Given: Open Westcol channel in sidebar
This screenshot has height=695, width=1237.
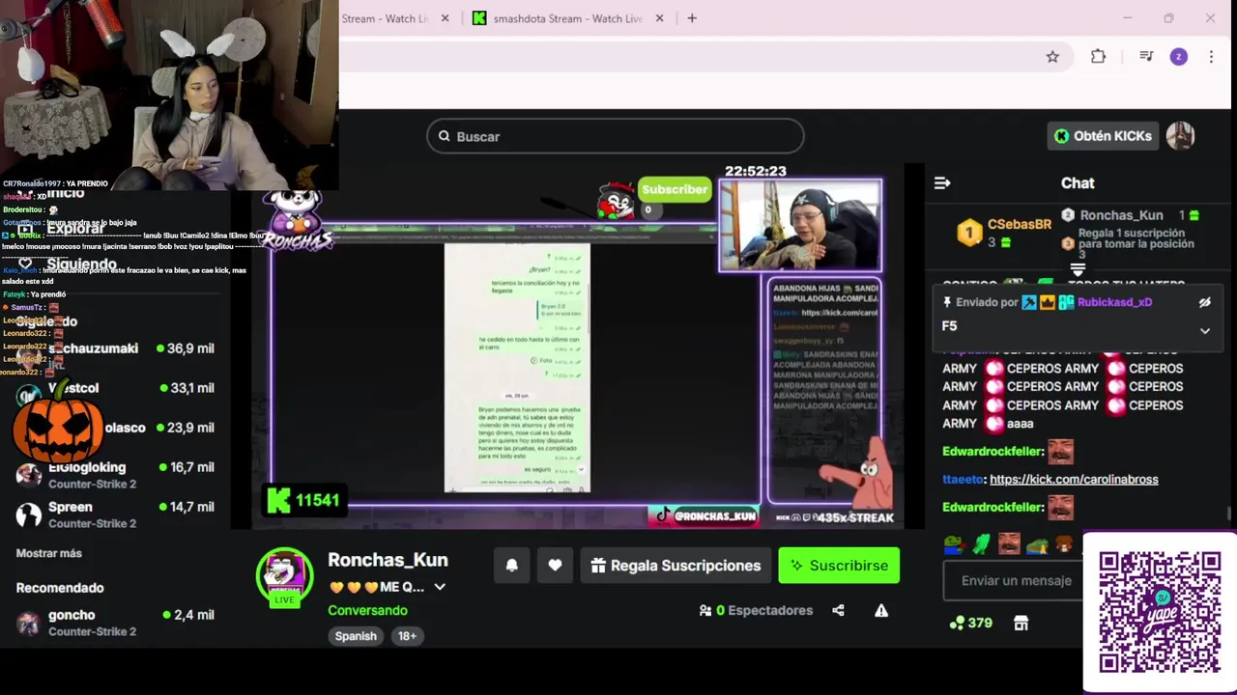Looking at the screenshot, I should [x=116, y=388].
